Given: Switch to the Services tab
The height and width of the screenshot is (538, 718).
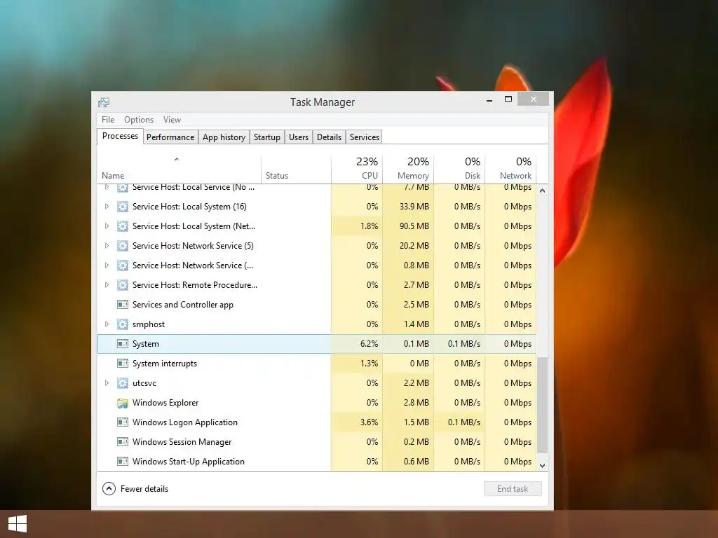Looking at the screenshot, I should tap(365, 137).
